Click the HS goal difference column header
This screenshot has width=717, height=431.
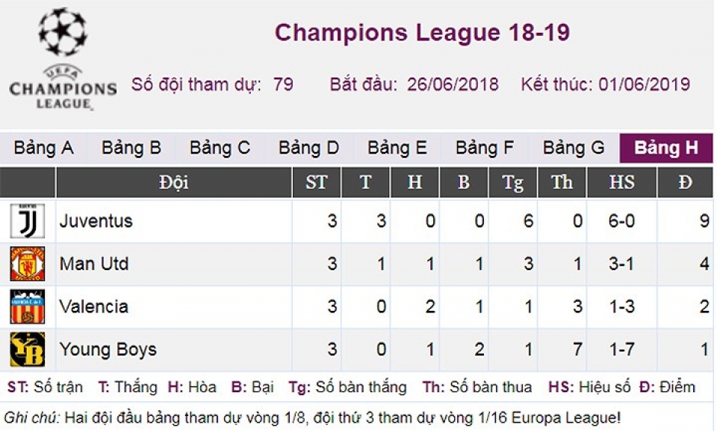tap(621, 183)
